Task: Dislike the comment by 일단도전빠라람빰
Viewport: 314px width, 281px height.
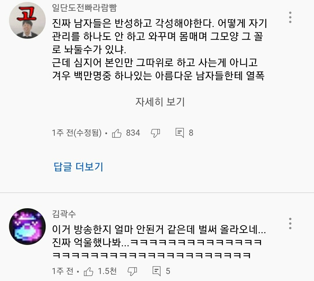Action: (156, 133)
